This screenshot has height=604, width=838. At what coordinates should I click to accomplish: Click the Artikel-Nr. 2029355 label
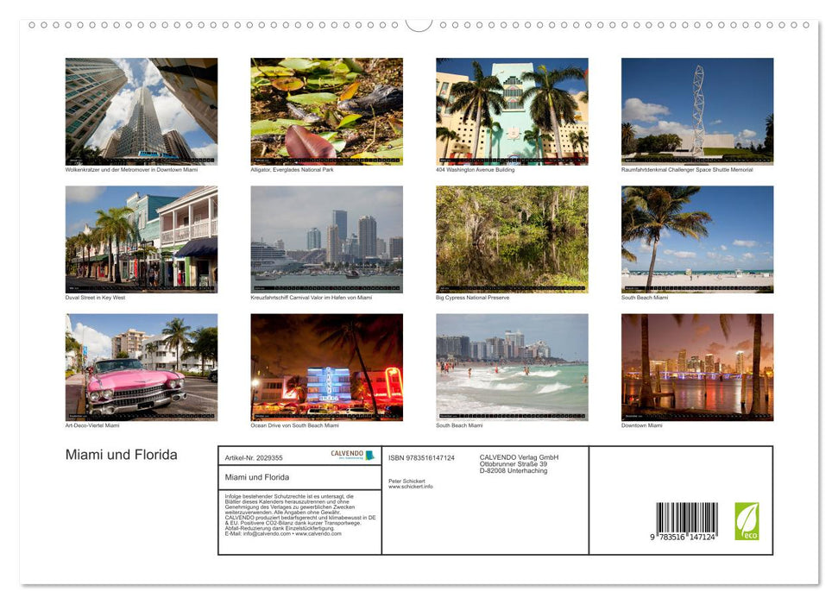pyautogui.click(x=252, y=457)
